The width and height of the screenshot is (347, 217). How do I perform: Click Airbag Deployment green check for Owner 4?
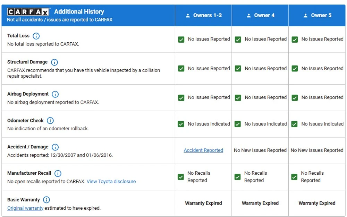point(238,98)
